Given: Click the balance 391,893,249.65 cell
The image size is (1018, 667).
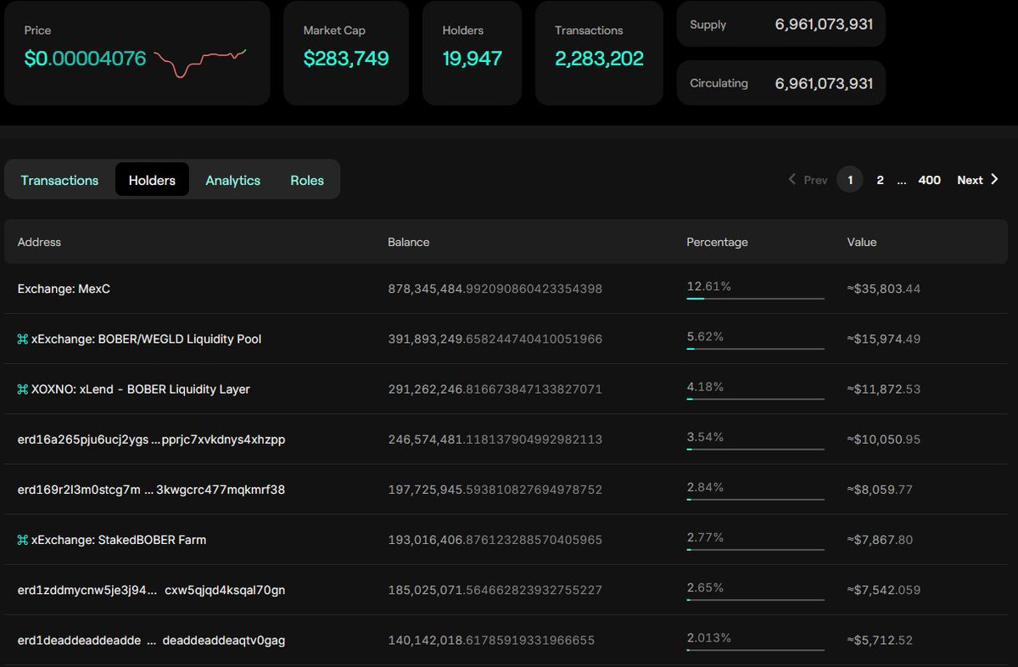Looking at the screenshot, I should [x=495, y=339].
